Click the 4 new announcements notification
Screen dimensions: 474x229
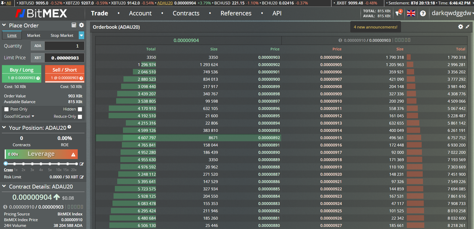(375, 27)
